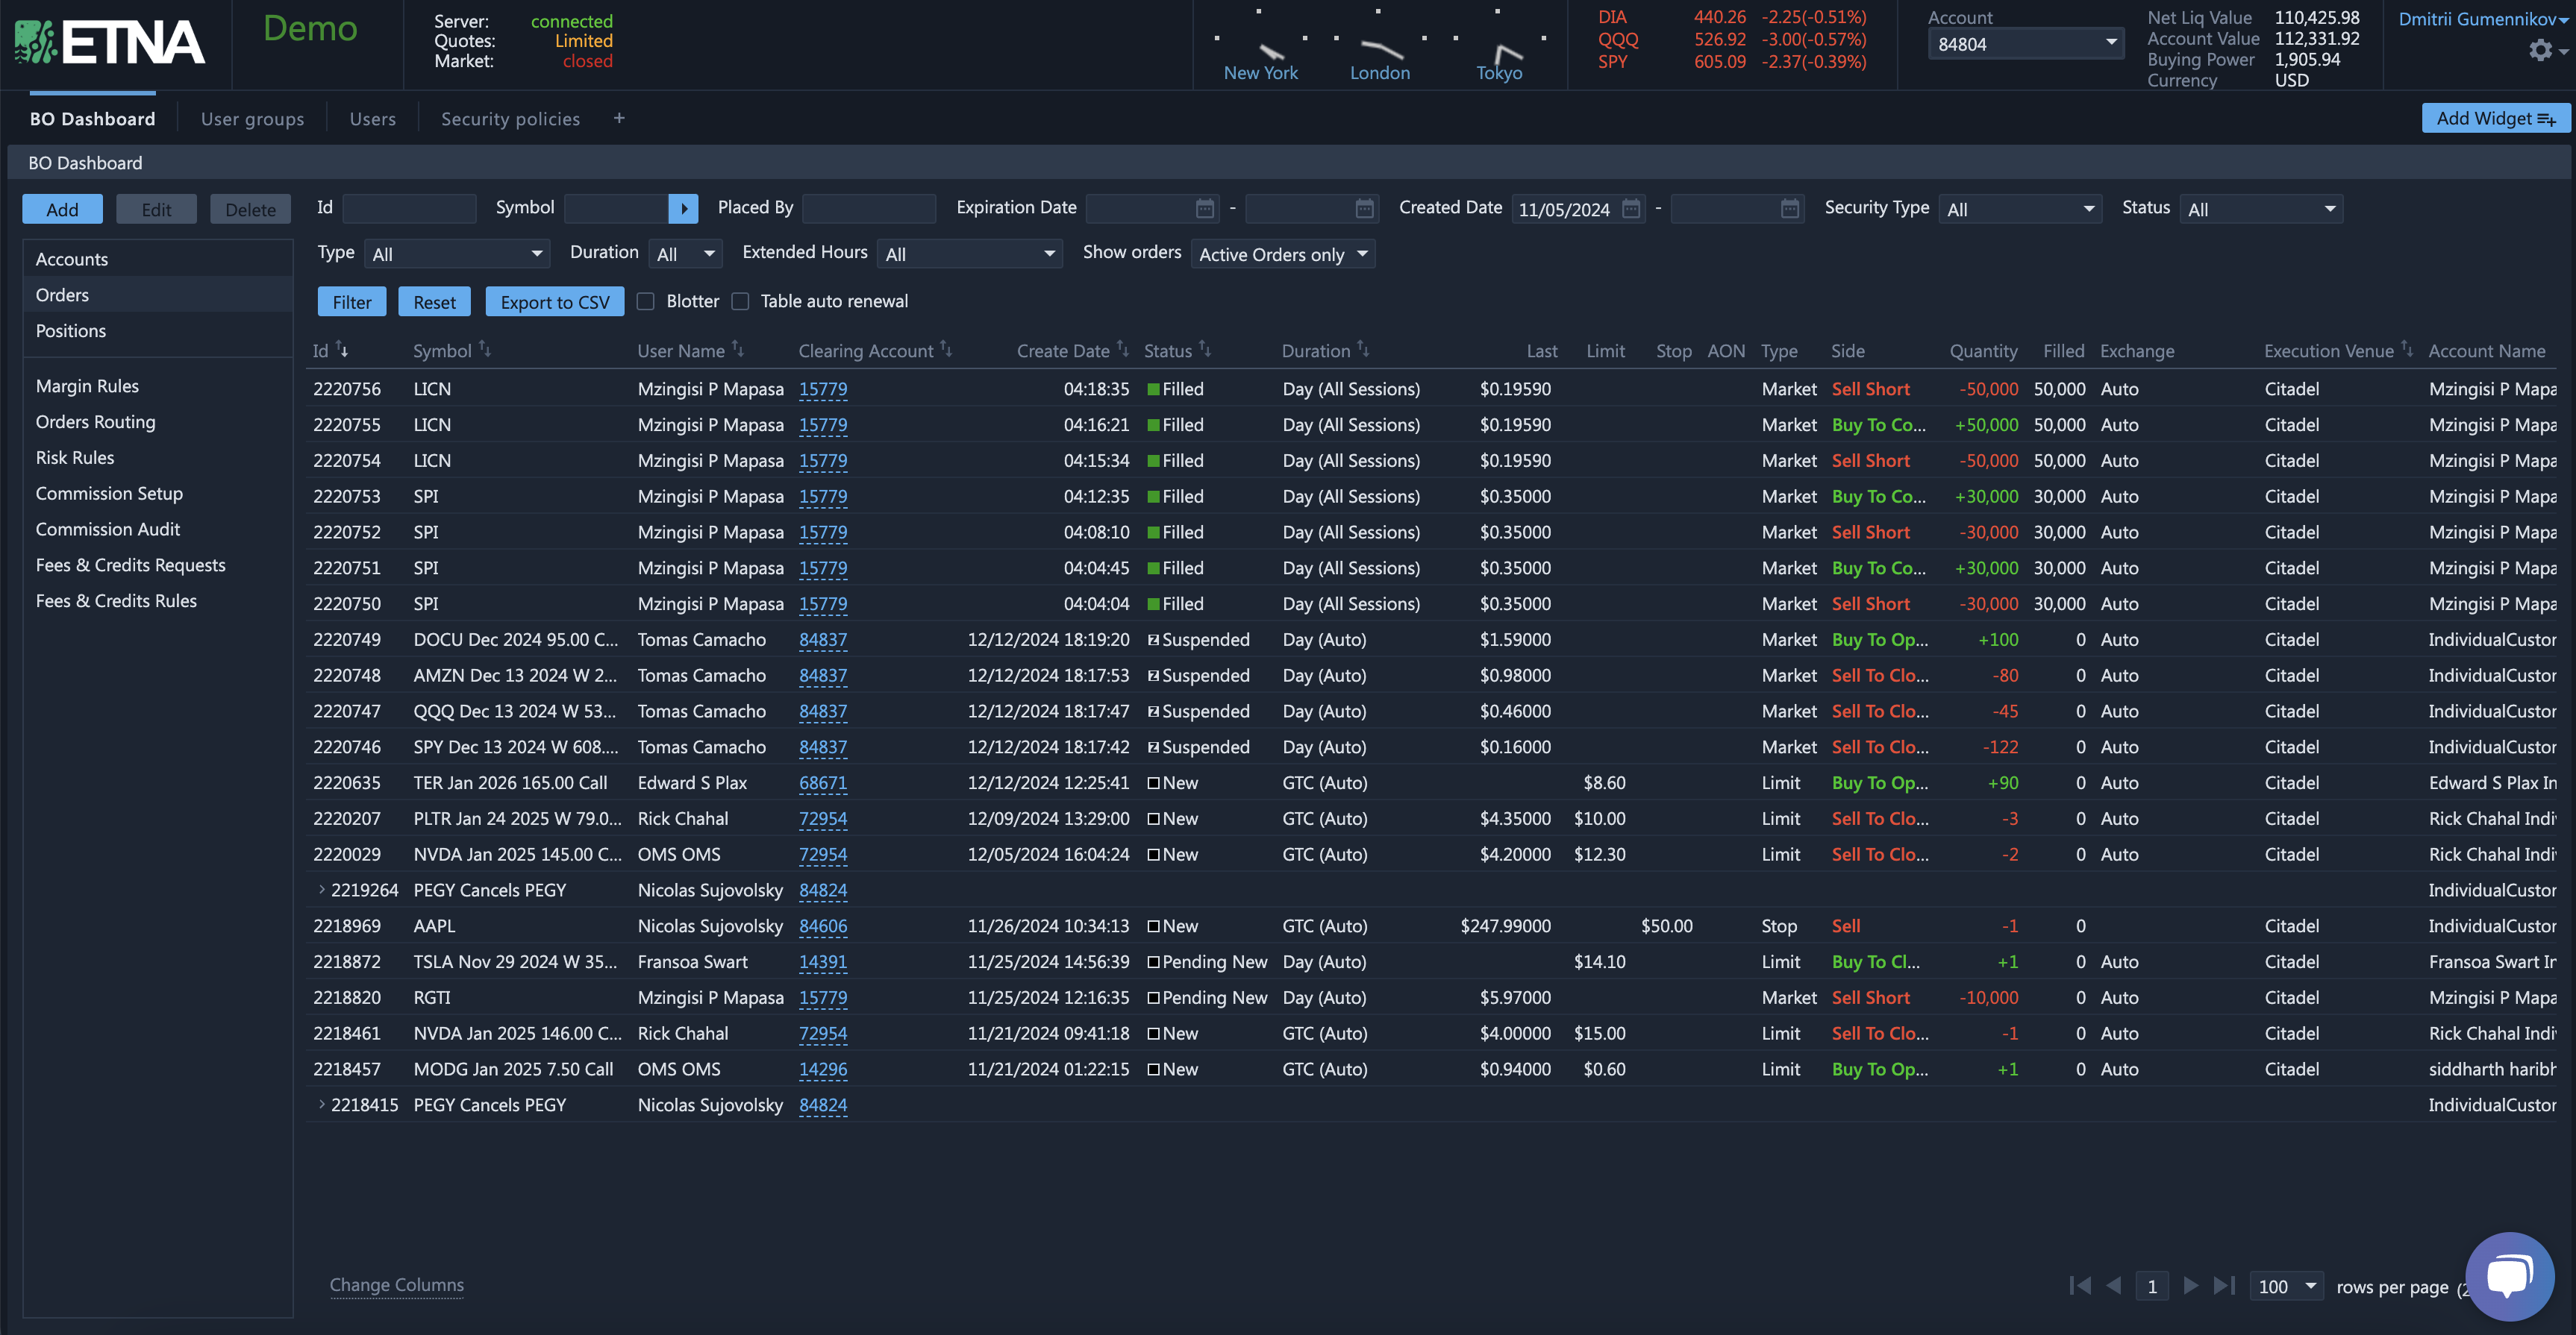Go to the last page using pagination arrow
2576x1335 pixels.
click(x=2224, y=1286)
